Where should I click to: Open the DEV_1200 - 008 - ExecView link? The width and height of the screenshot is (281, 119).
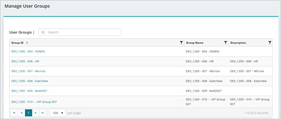(x=30, y=81)
